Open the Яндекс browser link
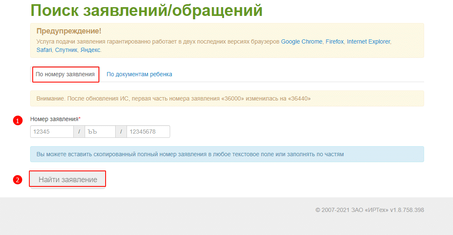The image size is (453, 235). [x=91, y=50]
